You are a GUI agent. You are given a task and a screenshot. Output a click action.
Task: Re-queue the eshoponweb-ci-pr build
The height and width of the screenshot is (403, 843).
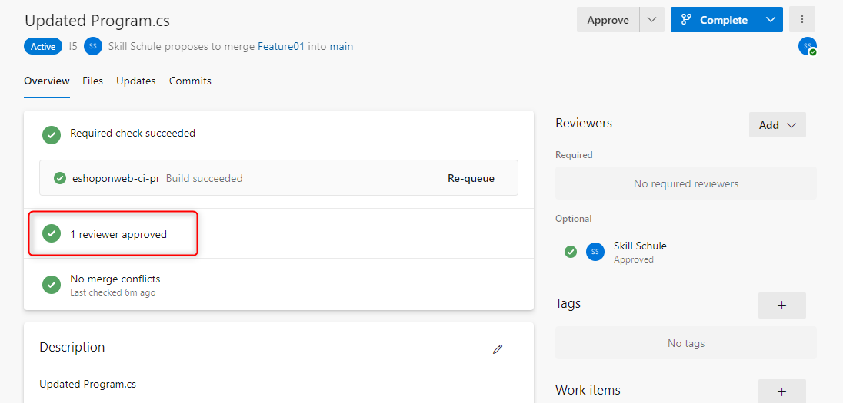pyautogui.click(x=471, y=178)
